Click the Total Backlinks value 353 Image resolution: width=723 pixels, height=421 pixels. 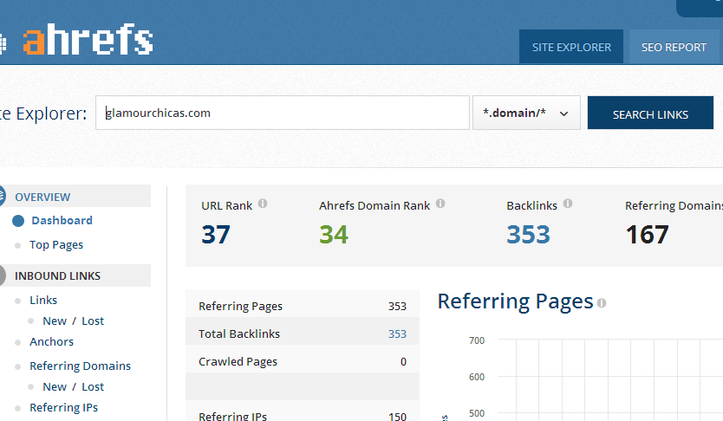click(397, 334)
